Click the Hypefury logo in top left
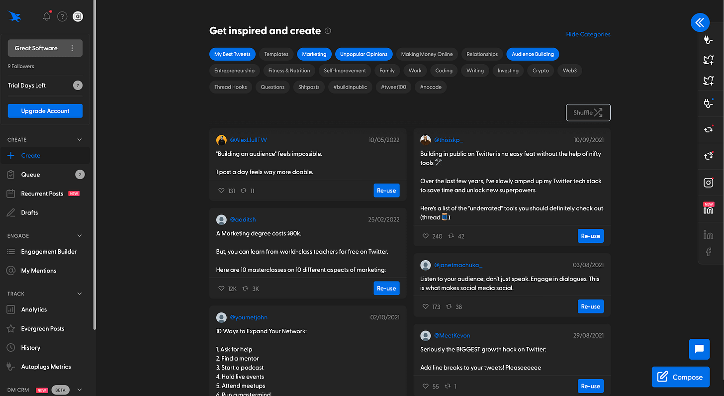Viewport: 724px width, 396px height. coord(14,16)
